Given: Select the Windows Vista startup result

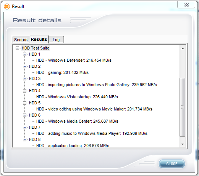Looking at the screenshot, I should [77, 97].
